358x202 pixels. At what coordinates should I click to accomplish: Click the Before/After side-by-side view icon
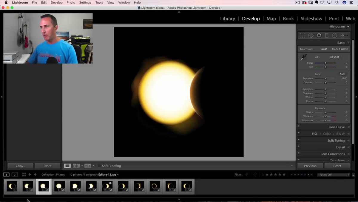tap(76, 166)
